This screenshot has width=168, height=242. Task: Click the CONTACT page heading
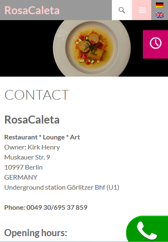tap(36, 95)
